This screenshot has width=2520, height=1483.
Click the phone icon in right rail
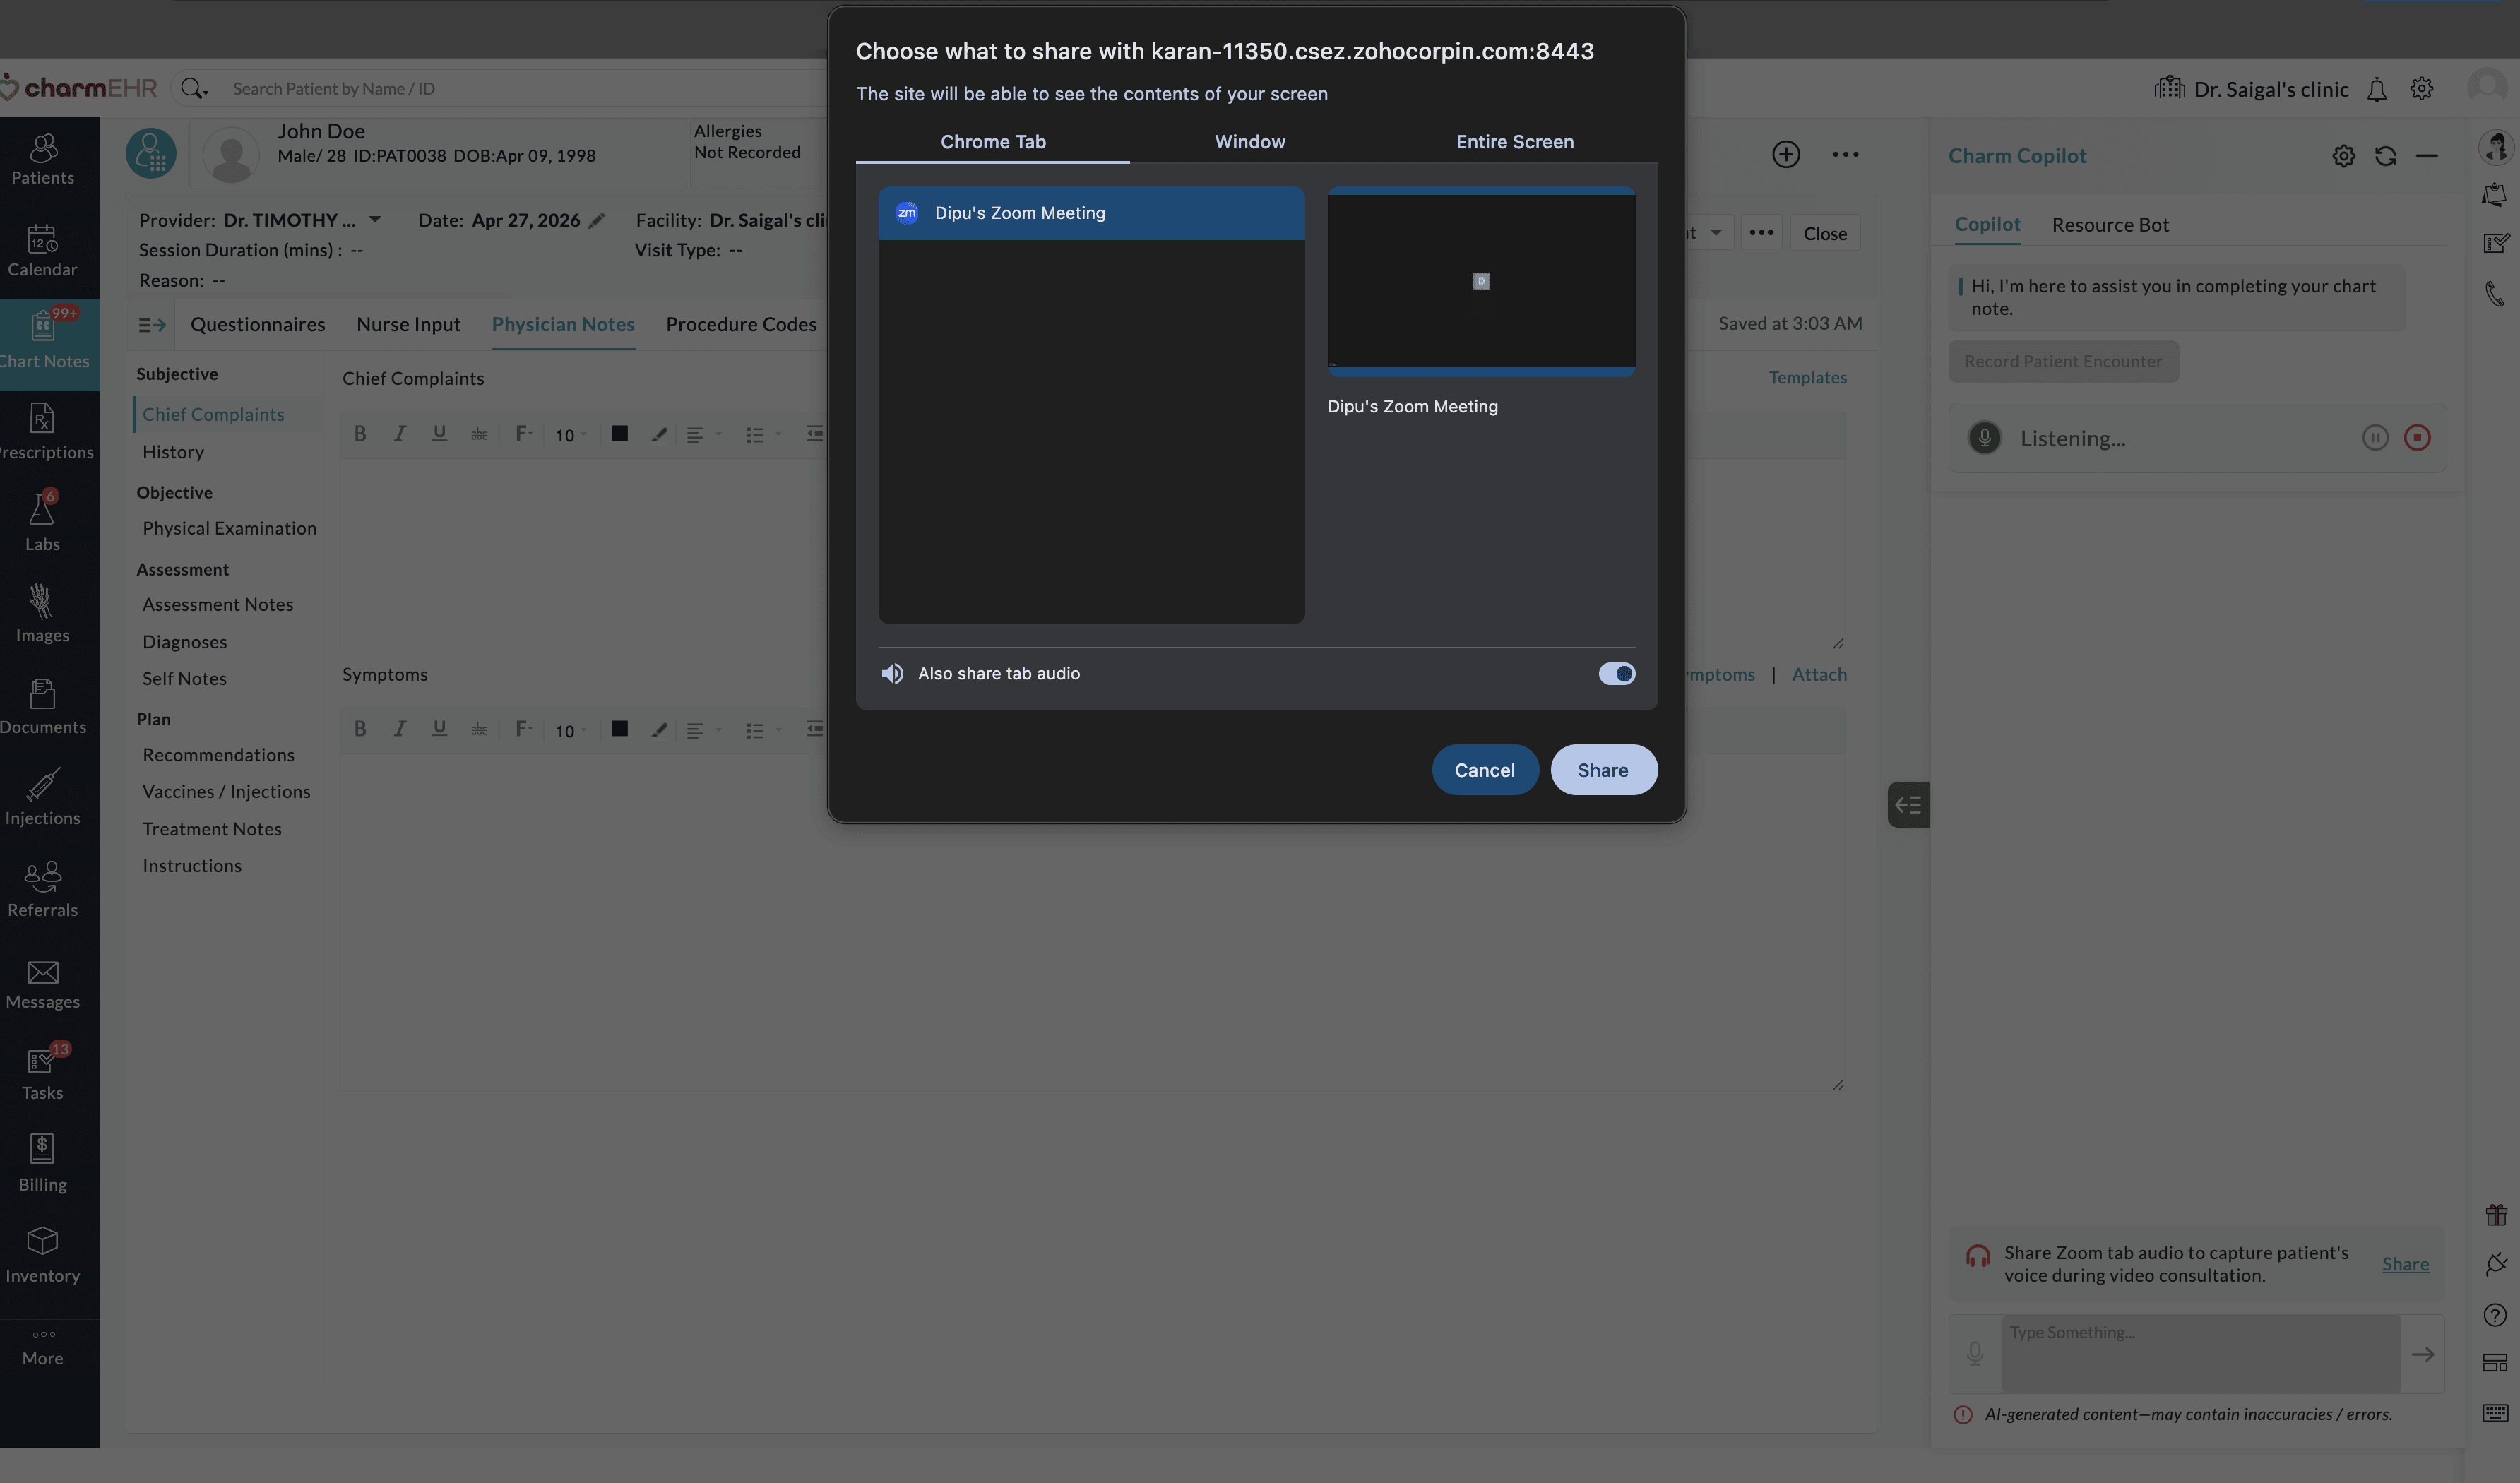pos(2495,294)
